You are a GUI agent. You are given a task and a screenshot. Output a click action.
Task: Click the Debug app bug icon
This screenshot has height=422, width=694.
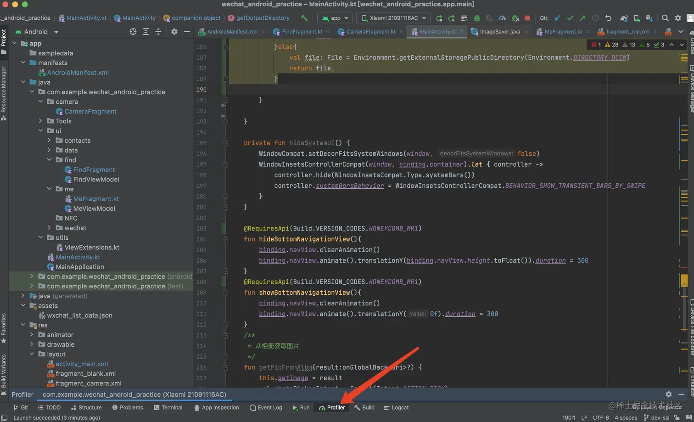pyautogui.click(x=477, y=18)
